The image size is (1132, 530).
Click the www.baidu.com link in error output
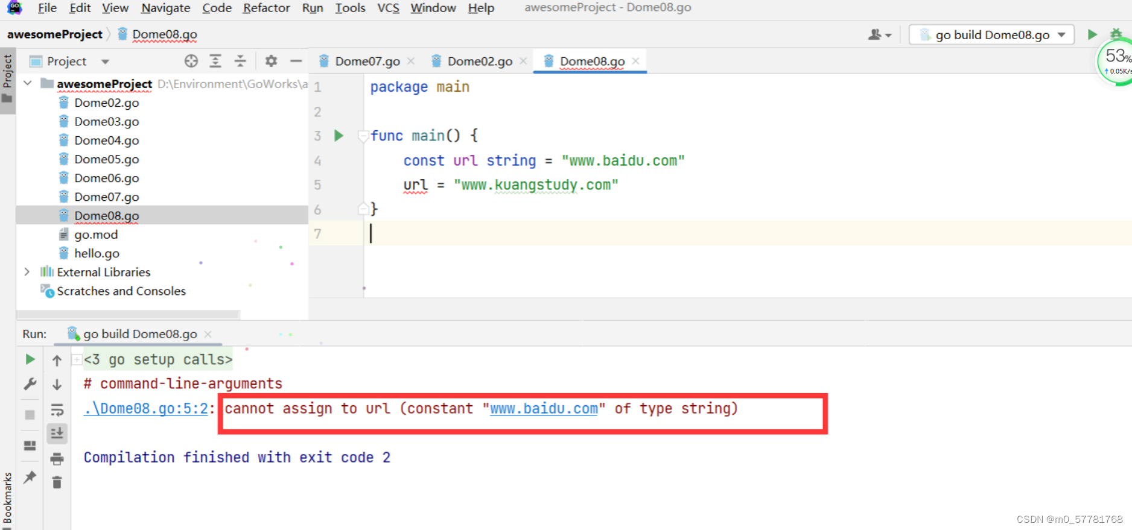(x=544, y=409)
